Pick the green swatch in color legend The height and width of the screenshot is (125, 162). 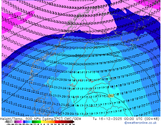(34, 122)
